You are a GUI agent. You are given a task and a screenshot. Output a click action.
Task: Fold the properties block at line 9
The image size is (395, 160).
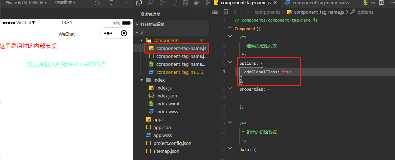coord(230,88)
